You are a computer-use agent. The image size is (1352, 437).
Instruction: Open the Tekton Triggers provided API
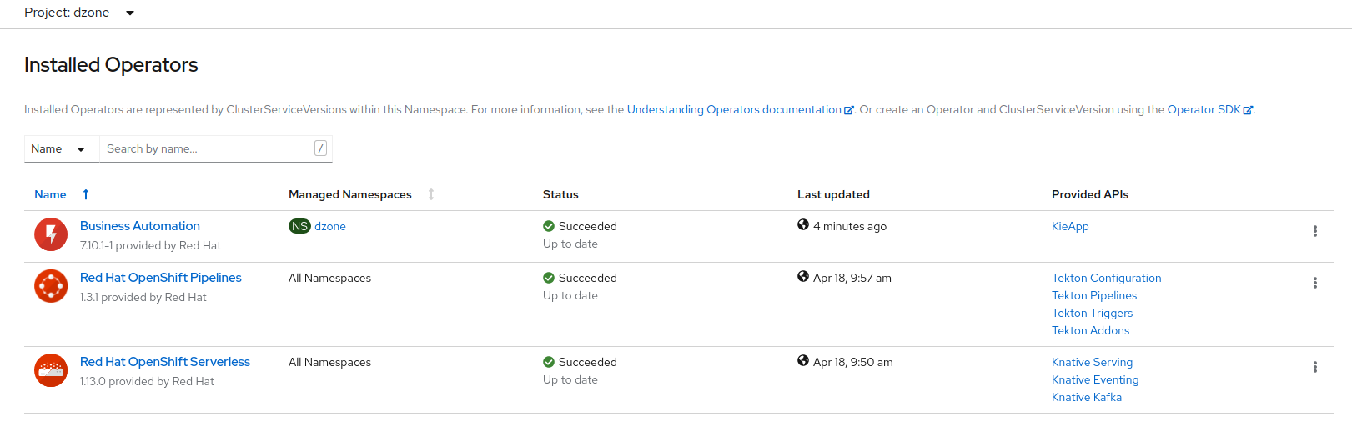coord(1092,313)
